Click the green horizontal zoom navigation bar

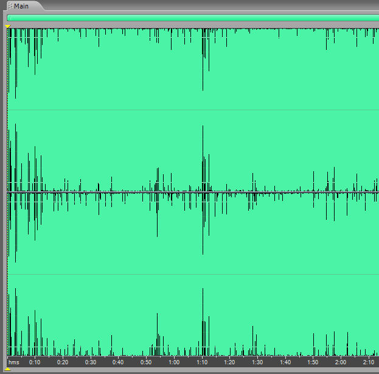pyautogui.click(x=193, y=18)
